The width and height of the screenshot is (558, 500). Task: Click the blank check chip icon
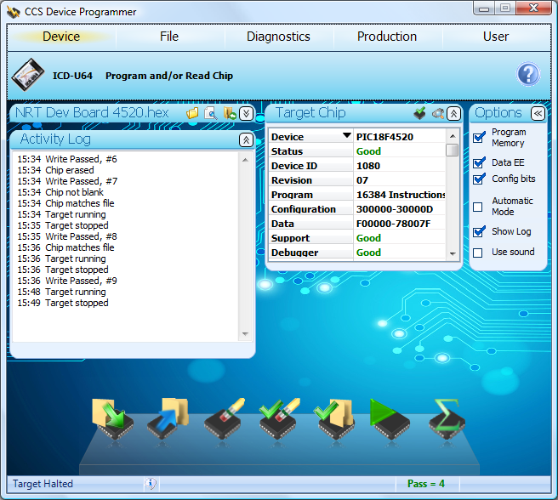coord(279,420)
